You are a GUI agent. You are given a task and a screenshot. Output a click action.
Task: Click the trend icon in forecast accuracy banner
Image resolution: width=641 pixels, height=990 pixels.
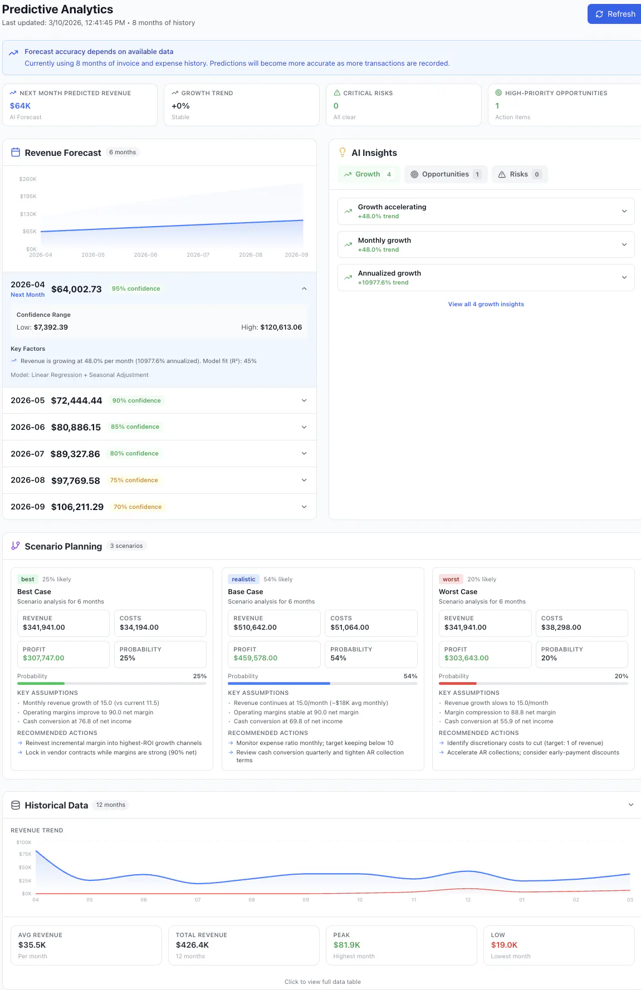13,53
